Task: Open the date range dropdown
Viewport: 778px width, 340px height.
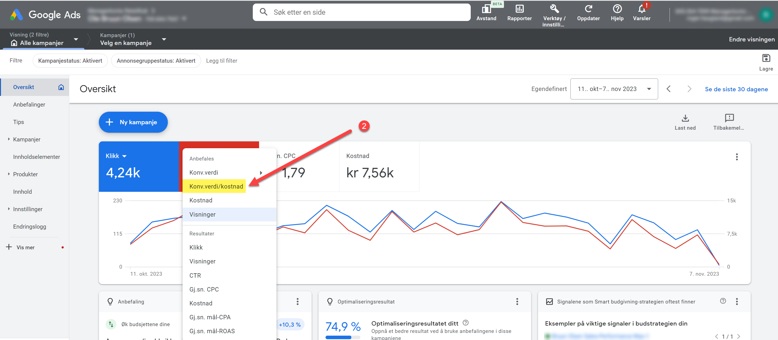Action: tap(614, 89)
